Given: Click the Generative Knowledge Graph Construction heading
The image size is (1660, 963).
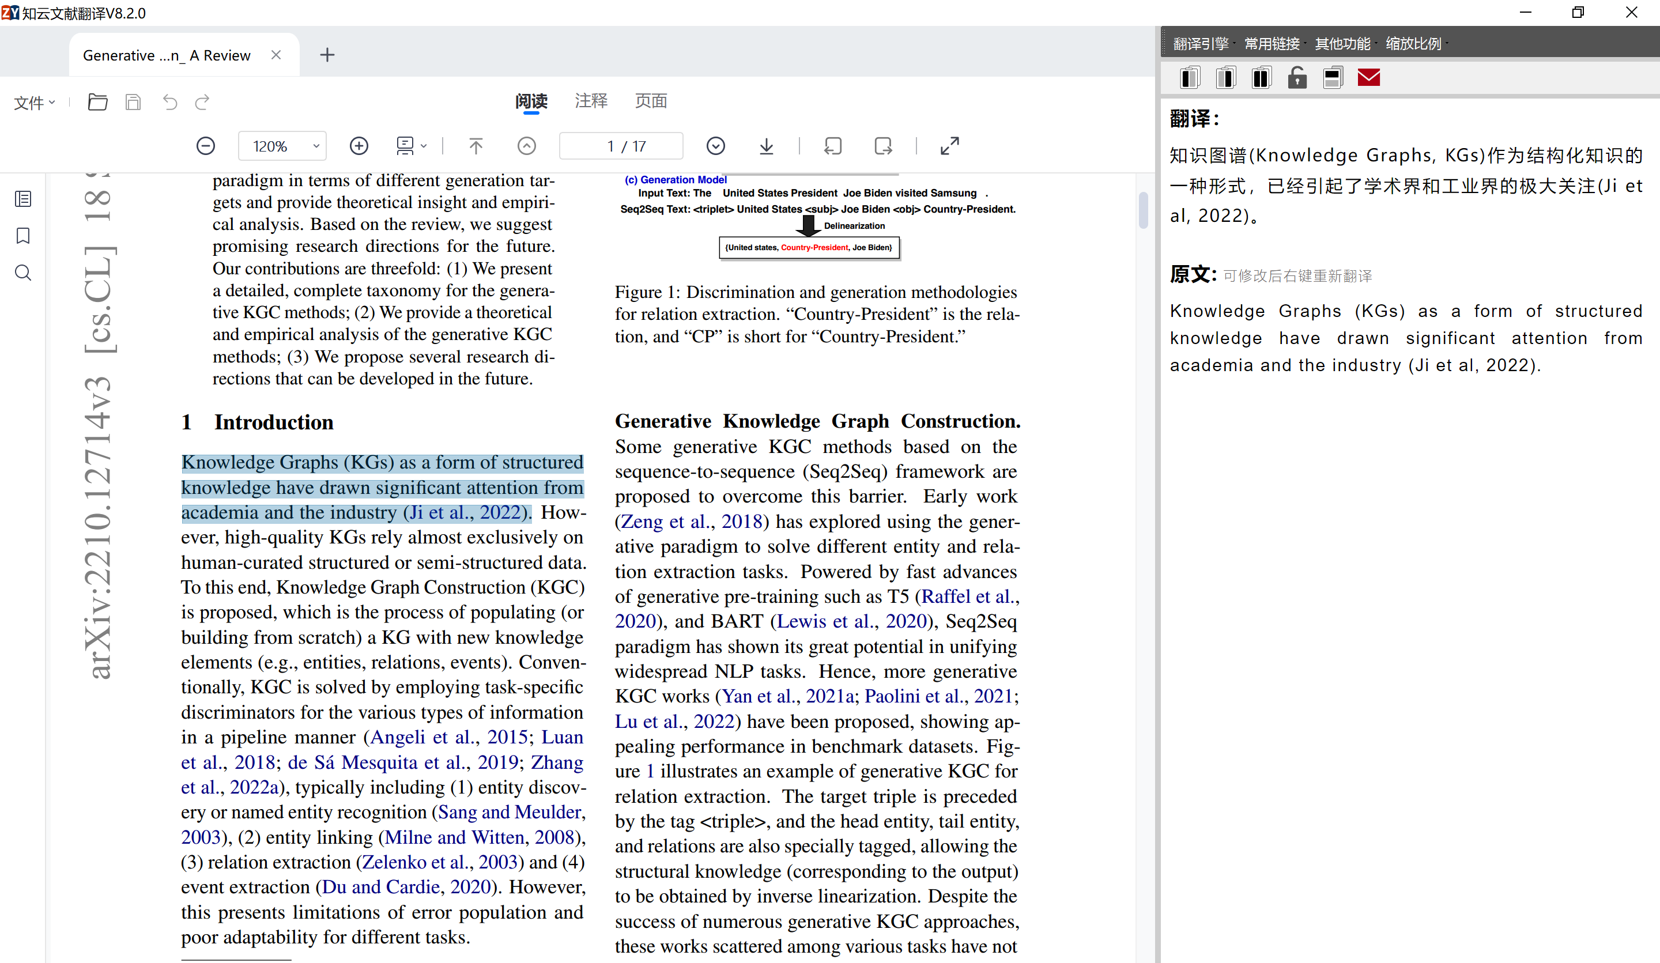Looking at the screenshot, I should 817,421.
